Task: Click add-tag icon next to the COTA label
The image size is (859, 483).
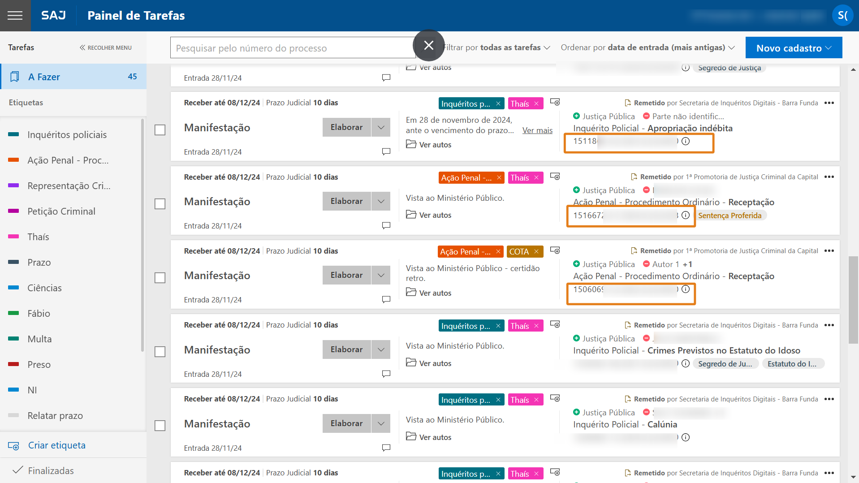Action: coord(555,250)
